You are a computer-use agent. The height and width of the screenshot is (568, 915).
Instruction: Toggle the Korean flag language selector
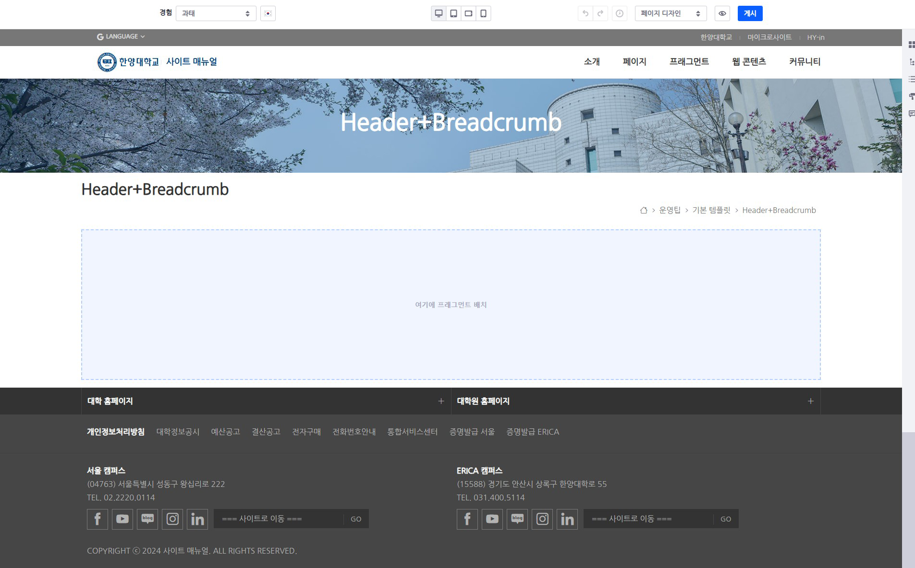(268, 13)
